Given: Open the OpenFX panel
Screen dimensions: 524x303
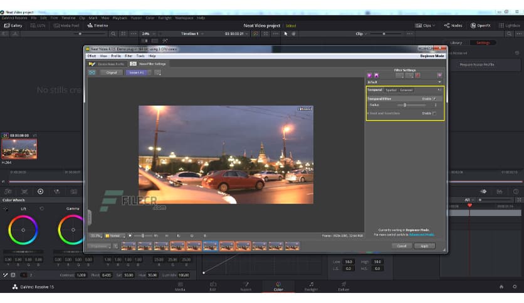Looking at the screenshot, I should pos(481,26).
